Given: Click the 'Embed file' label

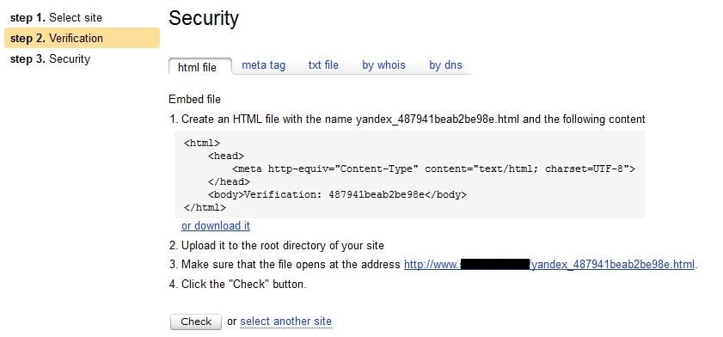Looking at the screenshot, I should tap(194, 99).
